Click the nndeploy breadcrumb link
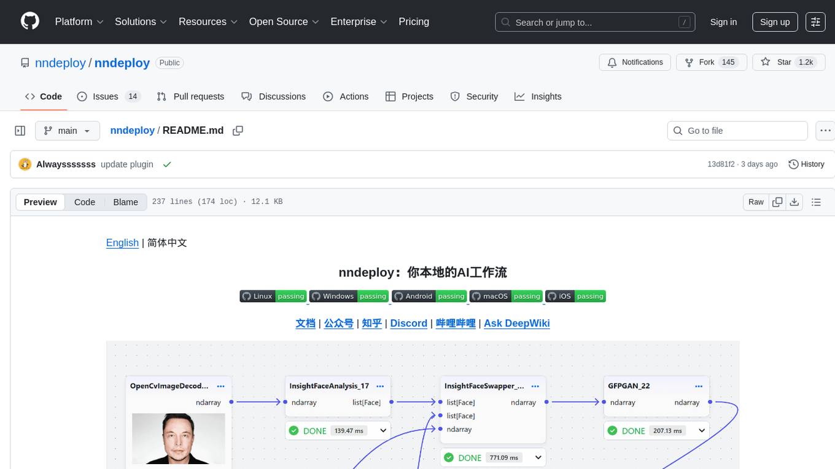 (132, 130)
